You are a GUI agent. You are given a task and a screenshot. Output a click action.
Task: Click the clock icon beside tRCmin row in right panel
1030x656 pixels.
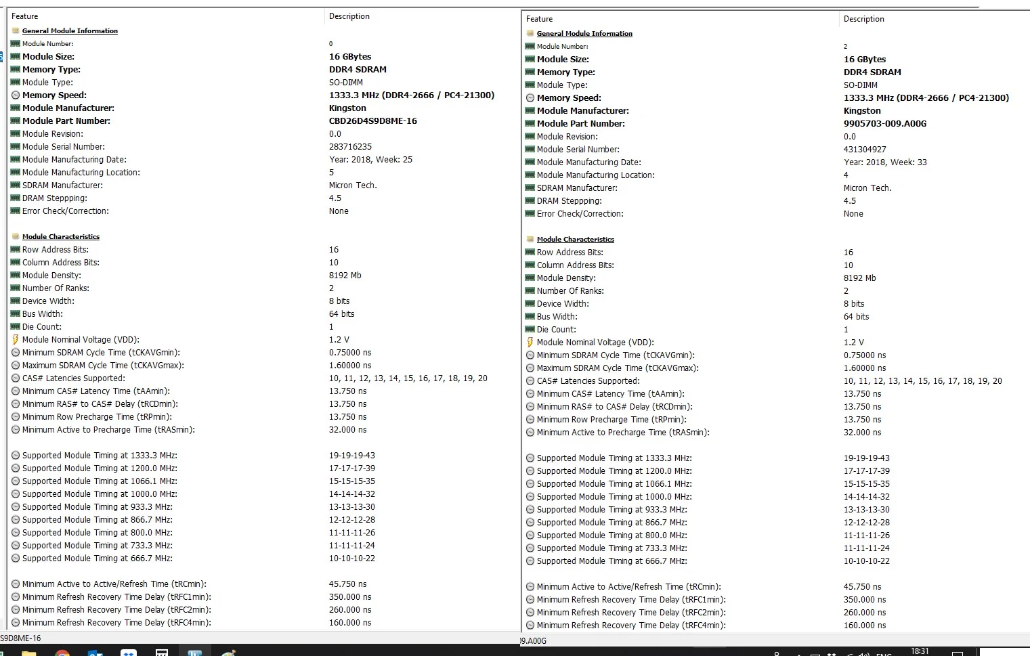[530, 586]
